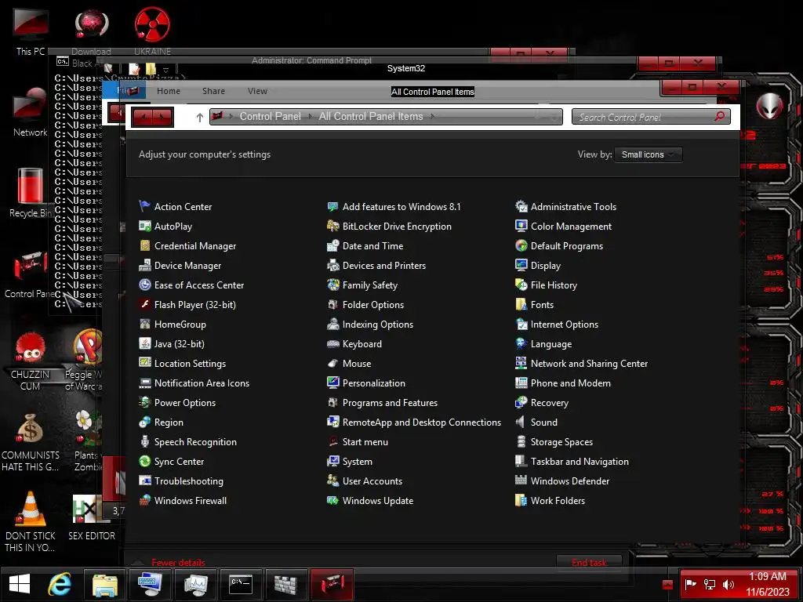
Task: Open Windows Update icon
Action: [332, 500]
